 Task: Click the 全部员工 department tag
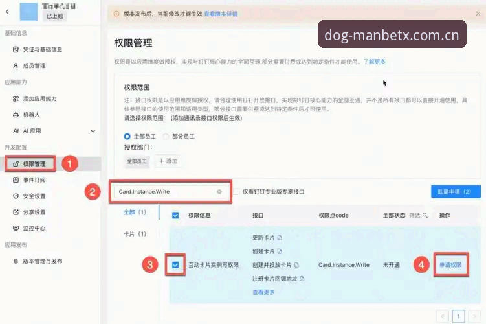(137, 161)
